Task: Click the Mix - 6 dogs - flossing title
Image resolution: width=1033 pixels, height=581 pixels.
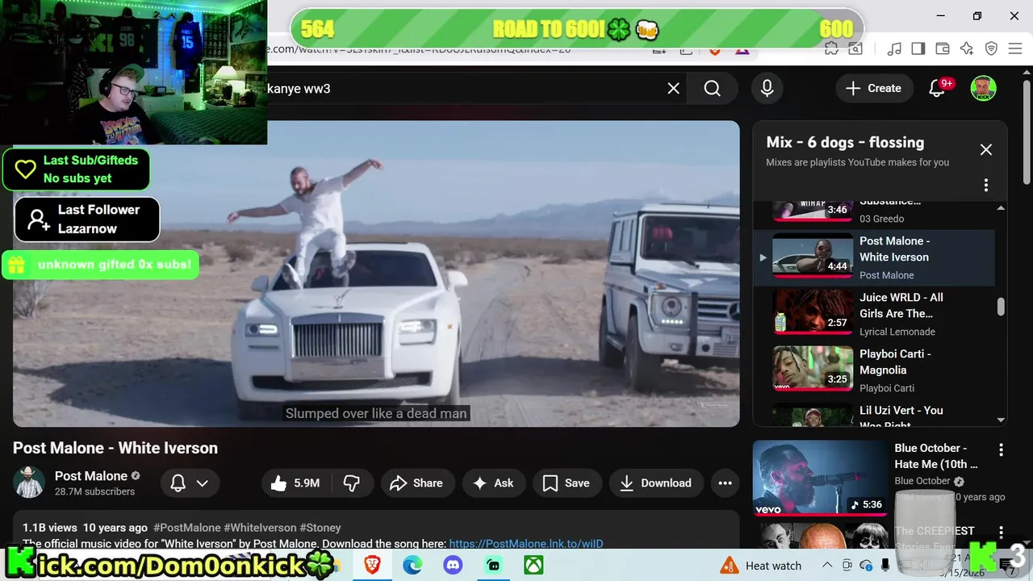Action: [x=845, y=142]
